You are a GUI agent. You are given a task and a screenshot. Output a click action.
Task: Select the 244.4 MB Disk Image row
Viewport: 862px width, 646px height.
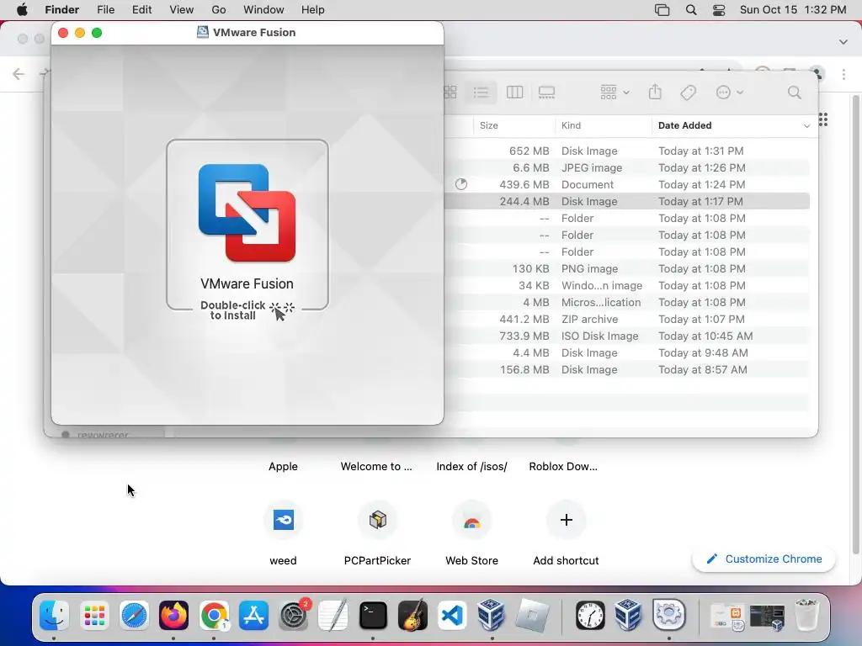[x=626, y=201]
